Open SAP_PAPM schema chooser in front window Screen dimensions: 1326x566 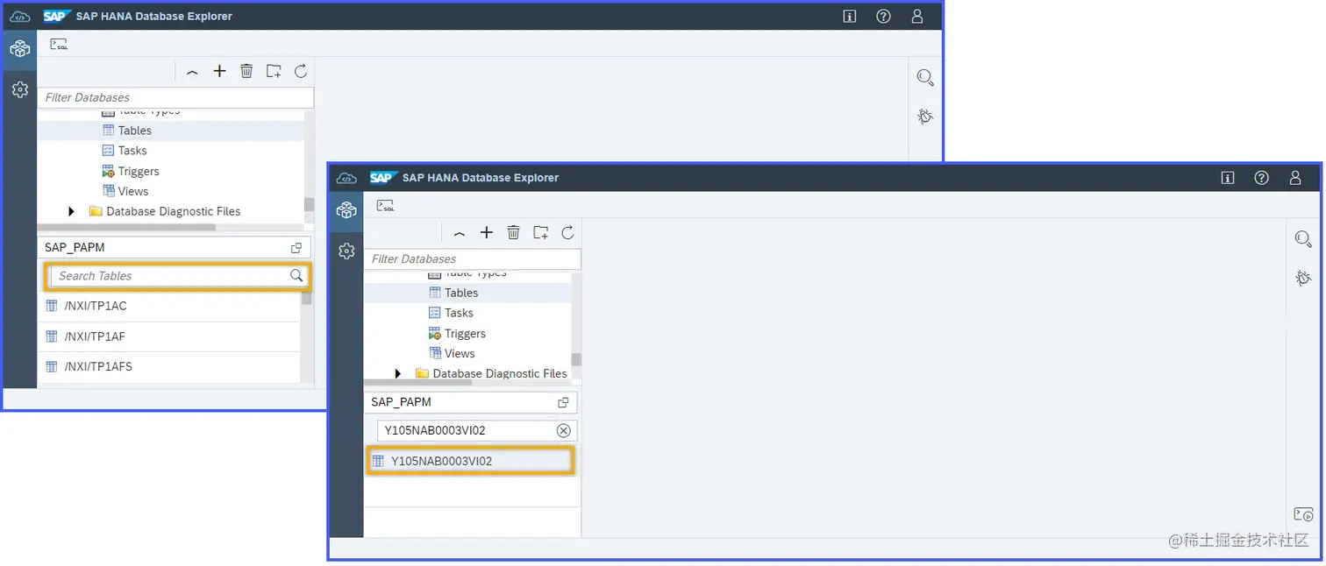(x=563, y=402)
